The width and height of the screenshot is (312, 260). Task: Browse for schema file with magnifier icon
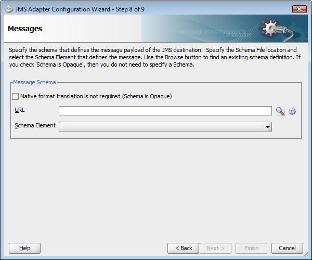click(280, 111)
